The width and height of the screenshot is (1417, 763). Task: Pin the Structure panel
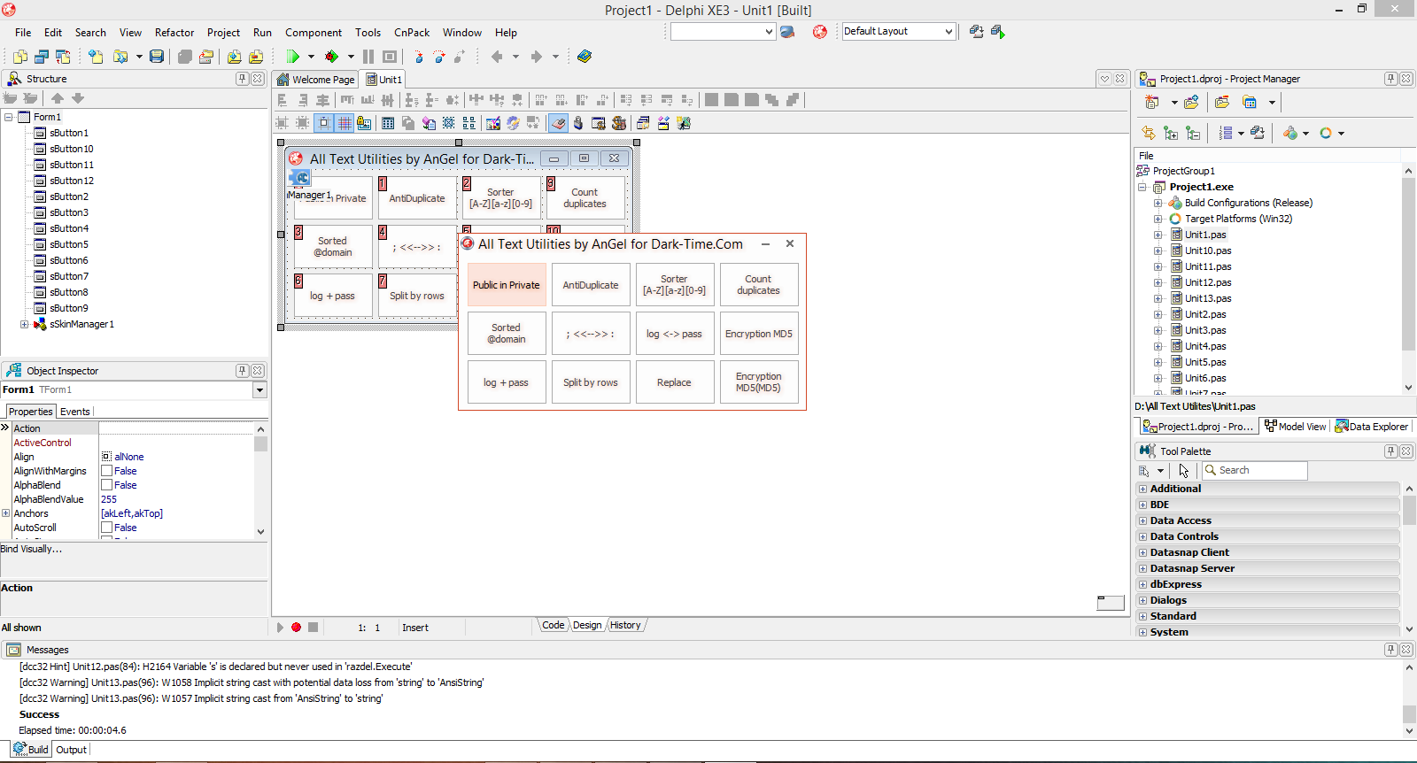point(242,79)
